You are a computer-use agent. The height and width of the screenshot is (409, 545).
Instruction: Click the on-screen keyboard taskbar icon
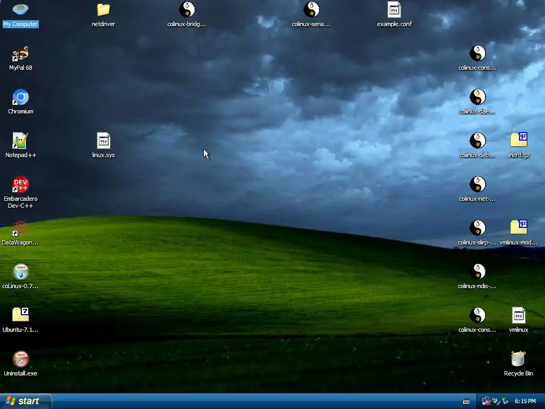(466, 402)
